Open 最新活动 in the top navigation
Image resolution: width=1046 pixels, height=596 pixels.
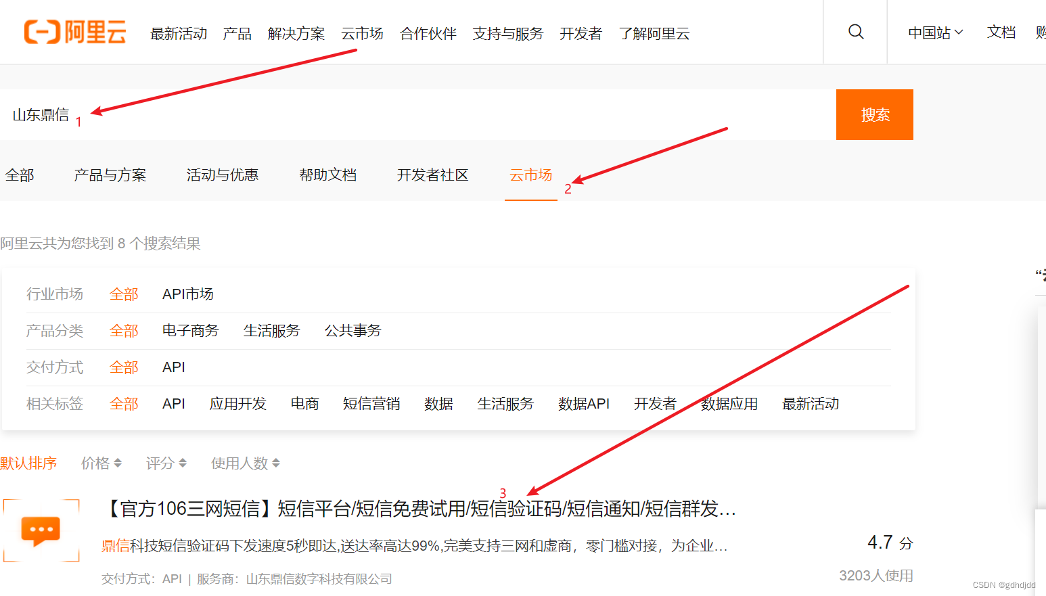179,33
